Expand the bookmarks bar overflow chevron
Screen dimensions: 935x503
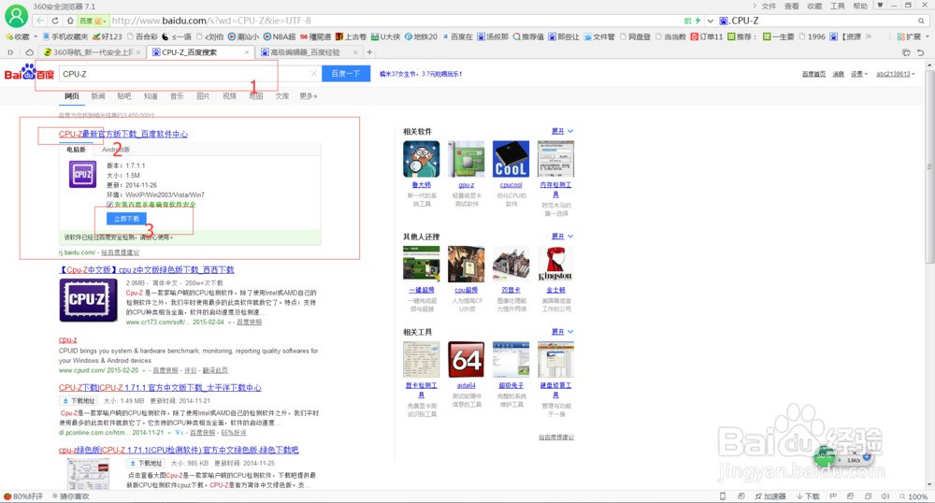[869, 36]
